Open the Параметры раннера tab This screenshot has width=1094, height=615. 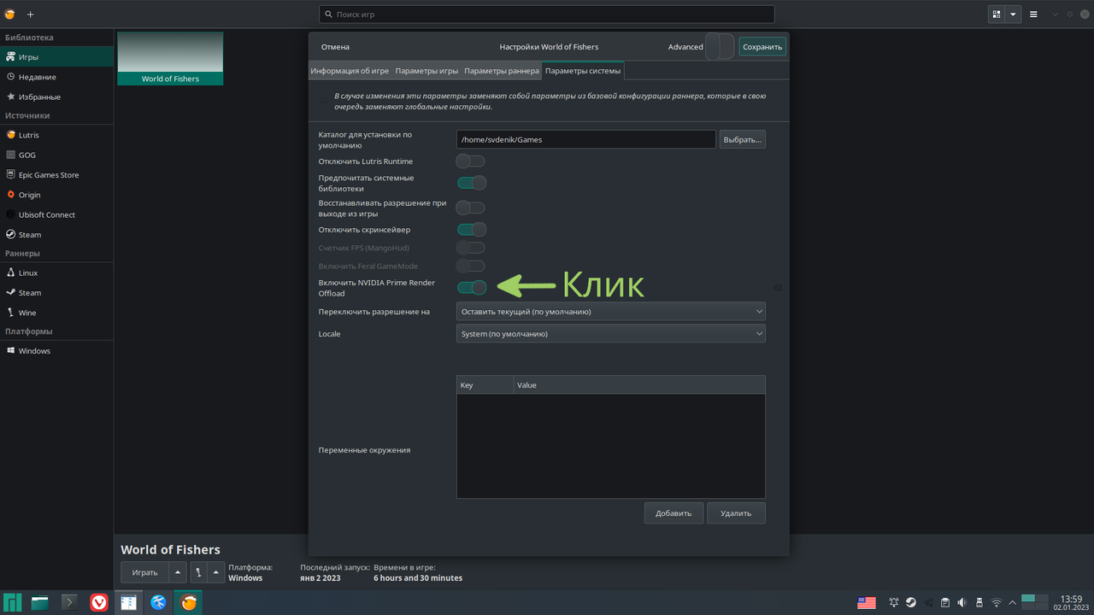point(502,71)
